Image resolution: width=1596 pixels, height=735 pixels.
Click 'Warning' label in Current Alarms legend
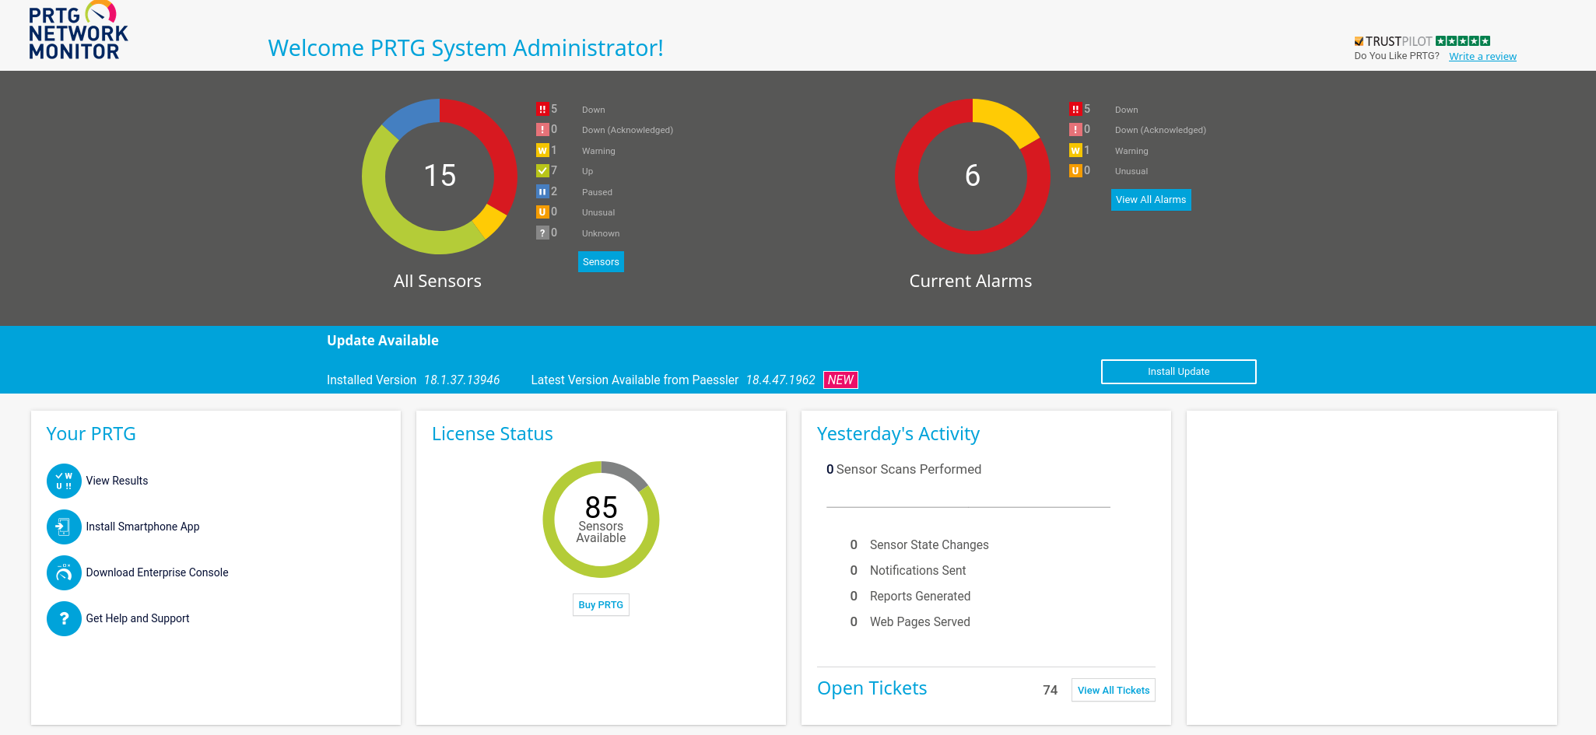click(1131, 152)
